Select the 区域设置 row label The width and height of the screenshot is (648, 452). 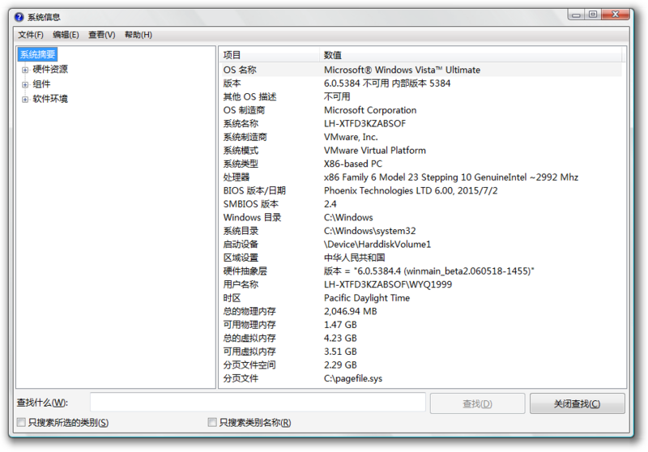tap(241, 258)
